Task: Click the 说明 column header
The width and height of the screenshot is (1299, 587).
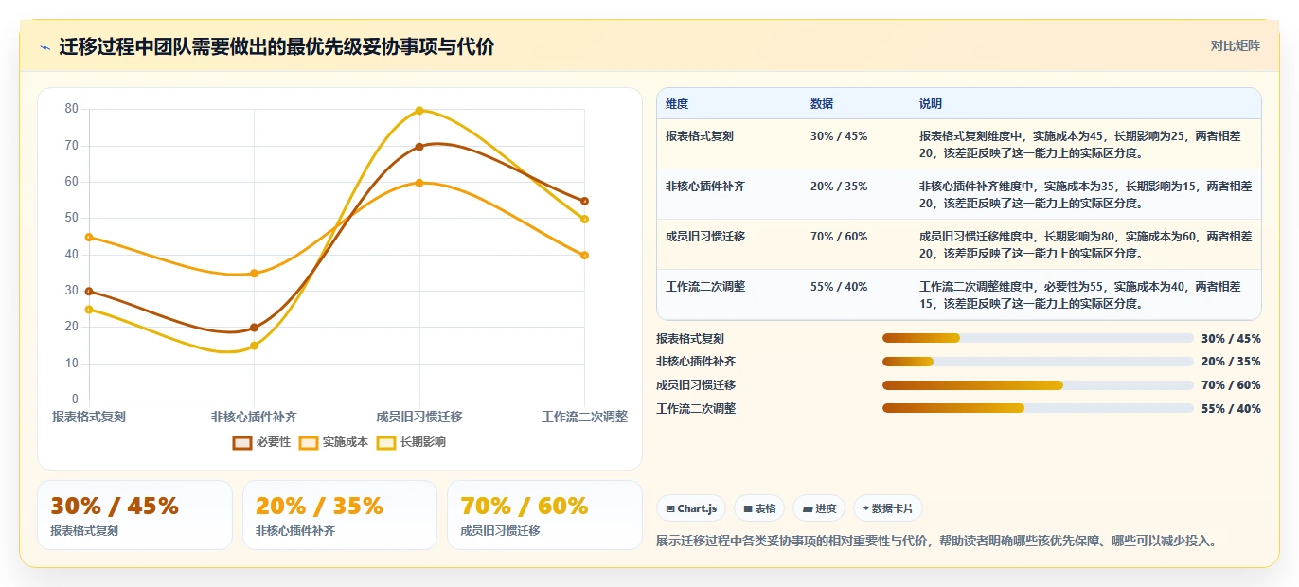Action: coord(931,104)
